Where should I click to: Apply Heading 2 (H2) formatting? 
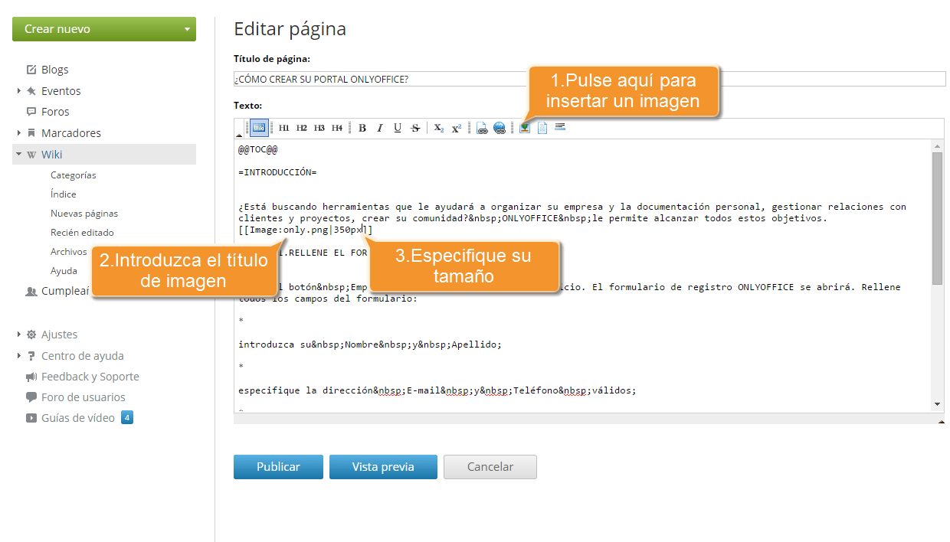tap(302, 129)
